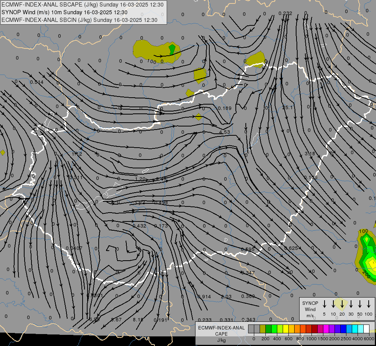Click the 'ECMWF-INDEX-ANAL CAPE' colorbar label
Viewport: 376px width, 346px height.
tap(221, 331)
